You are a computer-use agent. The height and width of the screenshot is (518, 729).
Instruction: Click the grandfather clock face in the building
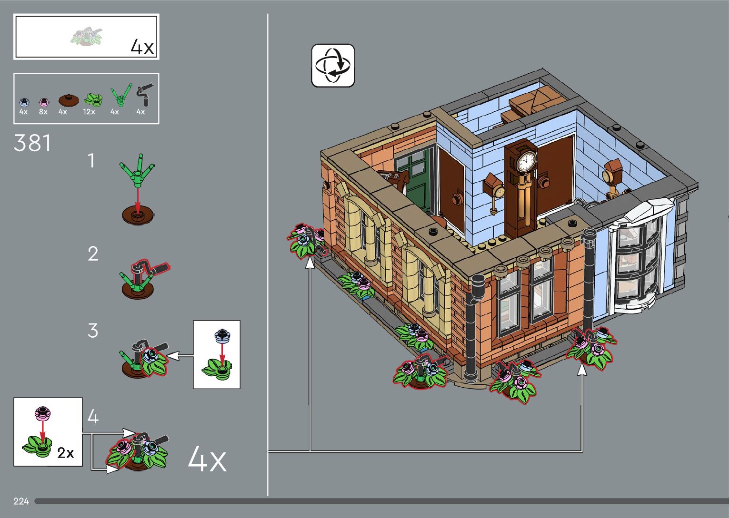point(526,161)
